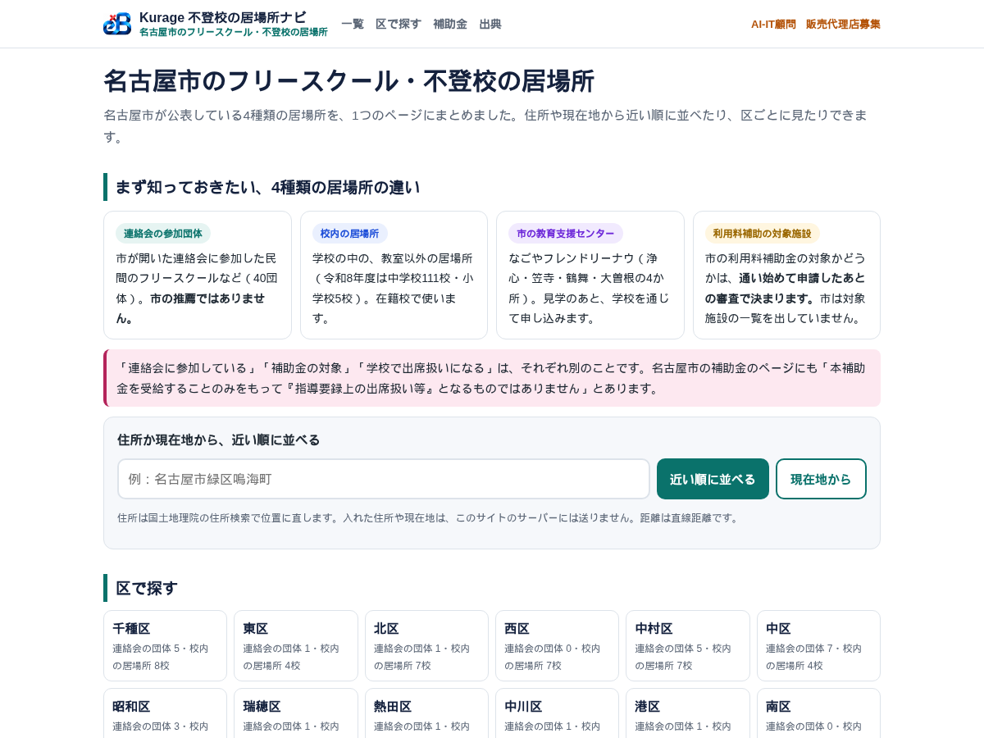Open the 南区 ward card

tap(818, 713)
